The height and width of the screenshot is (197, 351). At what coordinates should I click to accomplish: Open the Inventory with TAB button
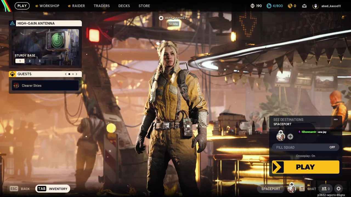click(53, 189)
